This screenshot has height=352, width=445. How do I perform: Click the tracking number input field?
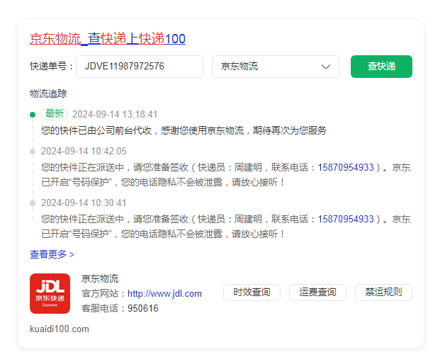coord(139,67)
